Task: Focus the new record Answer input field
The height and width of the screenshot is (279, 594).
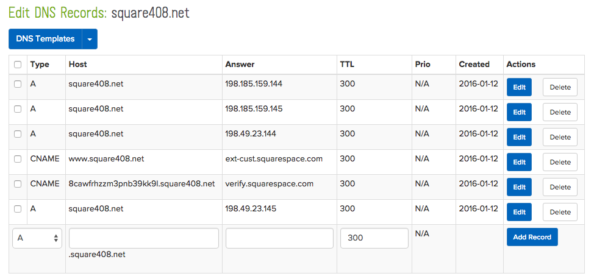Action: (x=279, y=238)
